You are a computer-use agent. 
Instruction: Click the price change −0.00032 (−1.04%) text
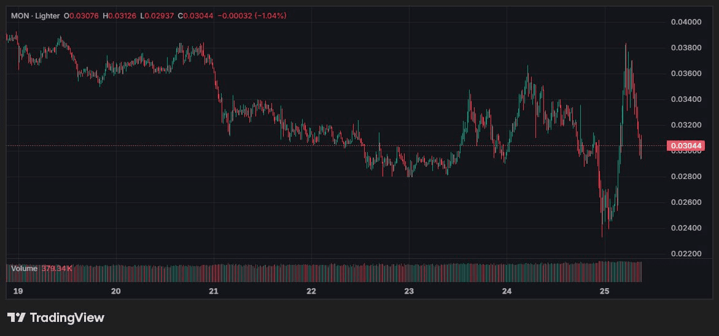(x=252, y=15)
